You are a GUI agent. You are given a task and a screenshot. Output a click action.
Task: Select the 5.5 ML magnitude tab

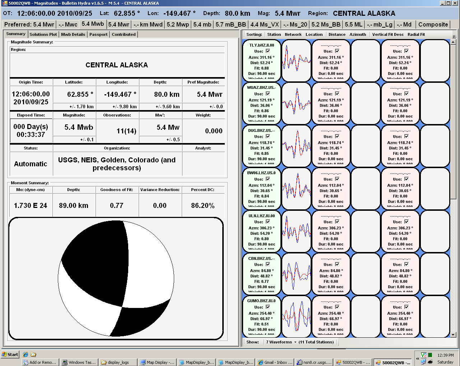point(354,24)
